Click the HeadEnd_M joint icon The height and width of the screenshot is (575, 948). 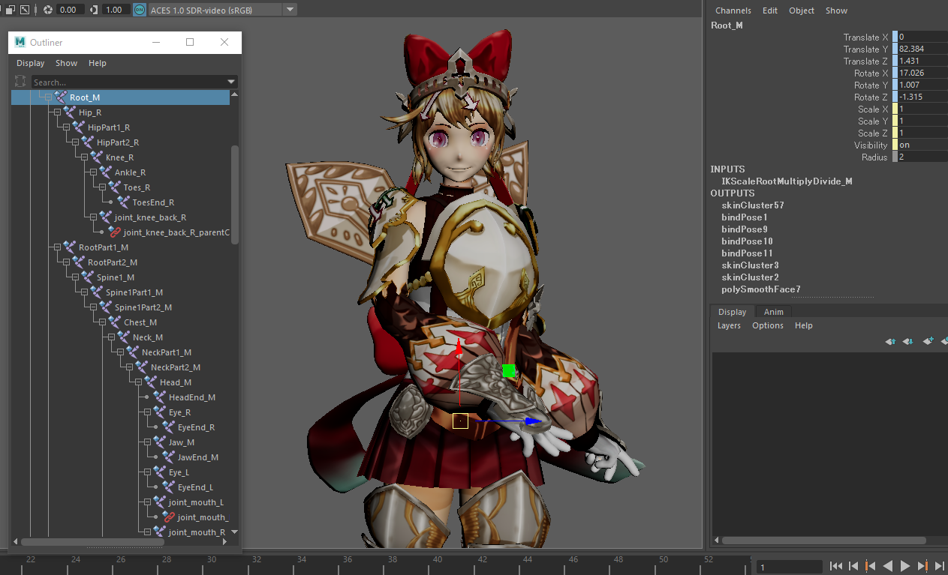[159, 397]
